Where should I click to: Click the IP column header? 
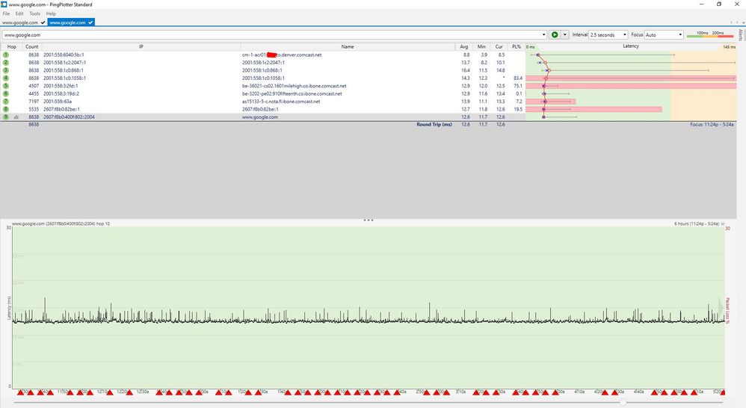coord(141,46)
